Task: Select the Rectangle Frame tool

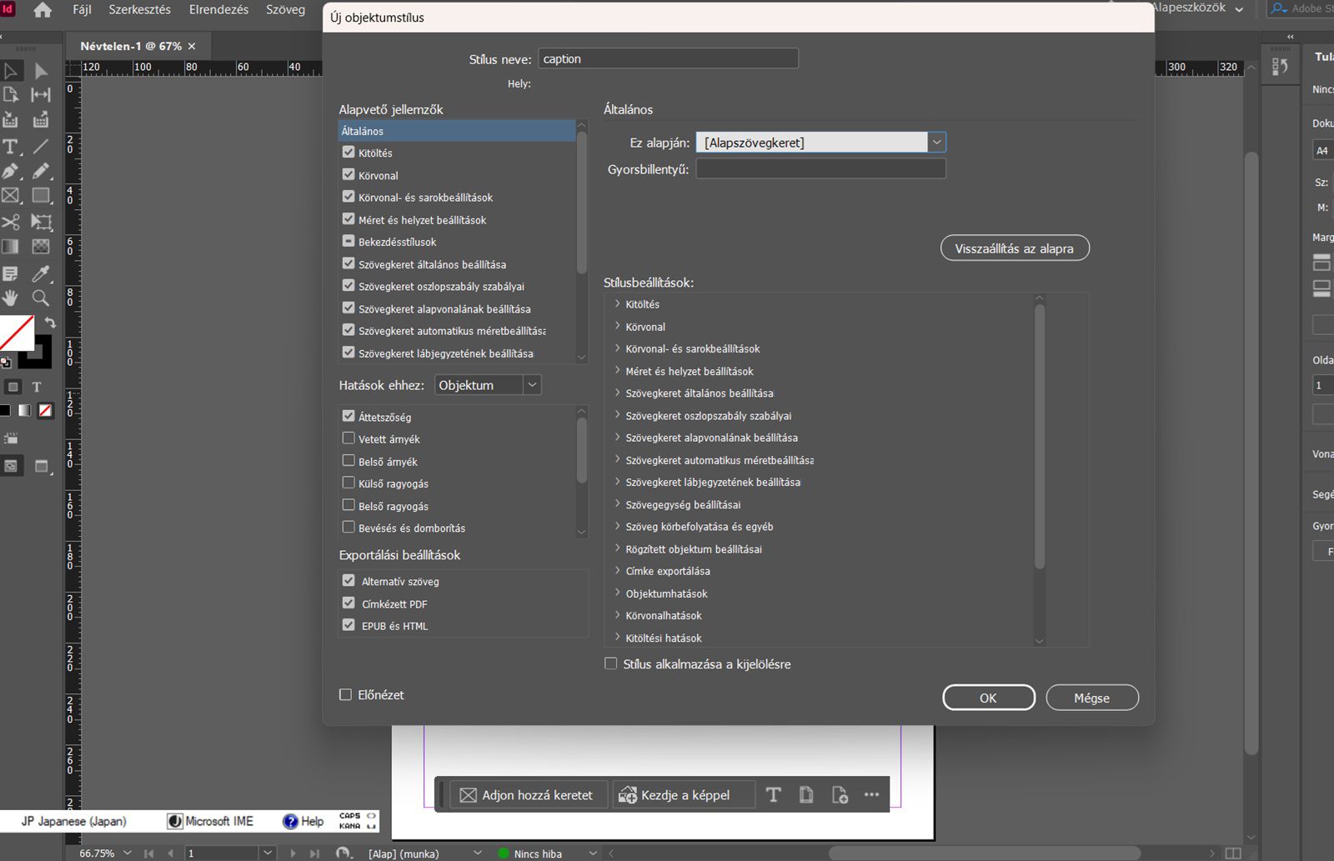Action: 11,196
